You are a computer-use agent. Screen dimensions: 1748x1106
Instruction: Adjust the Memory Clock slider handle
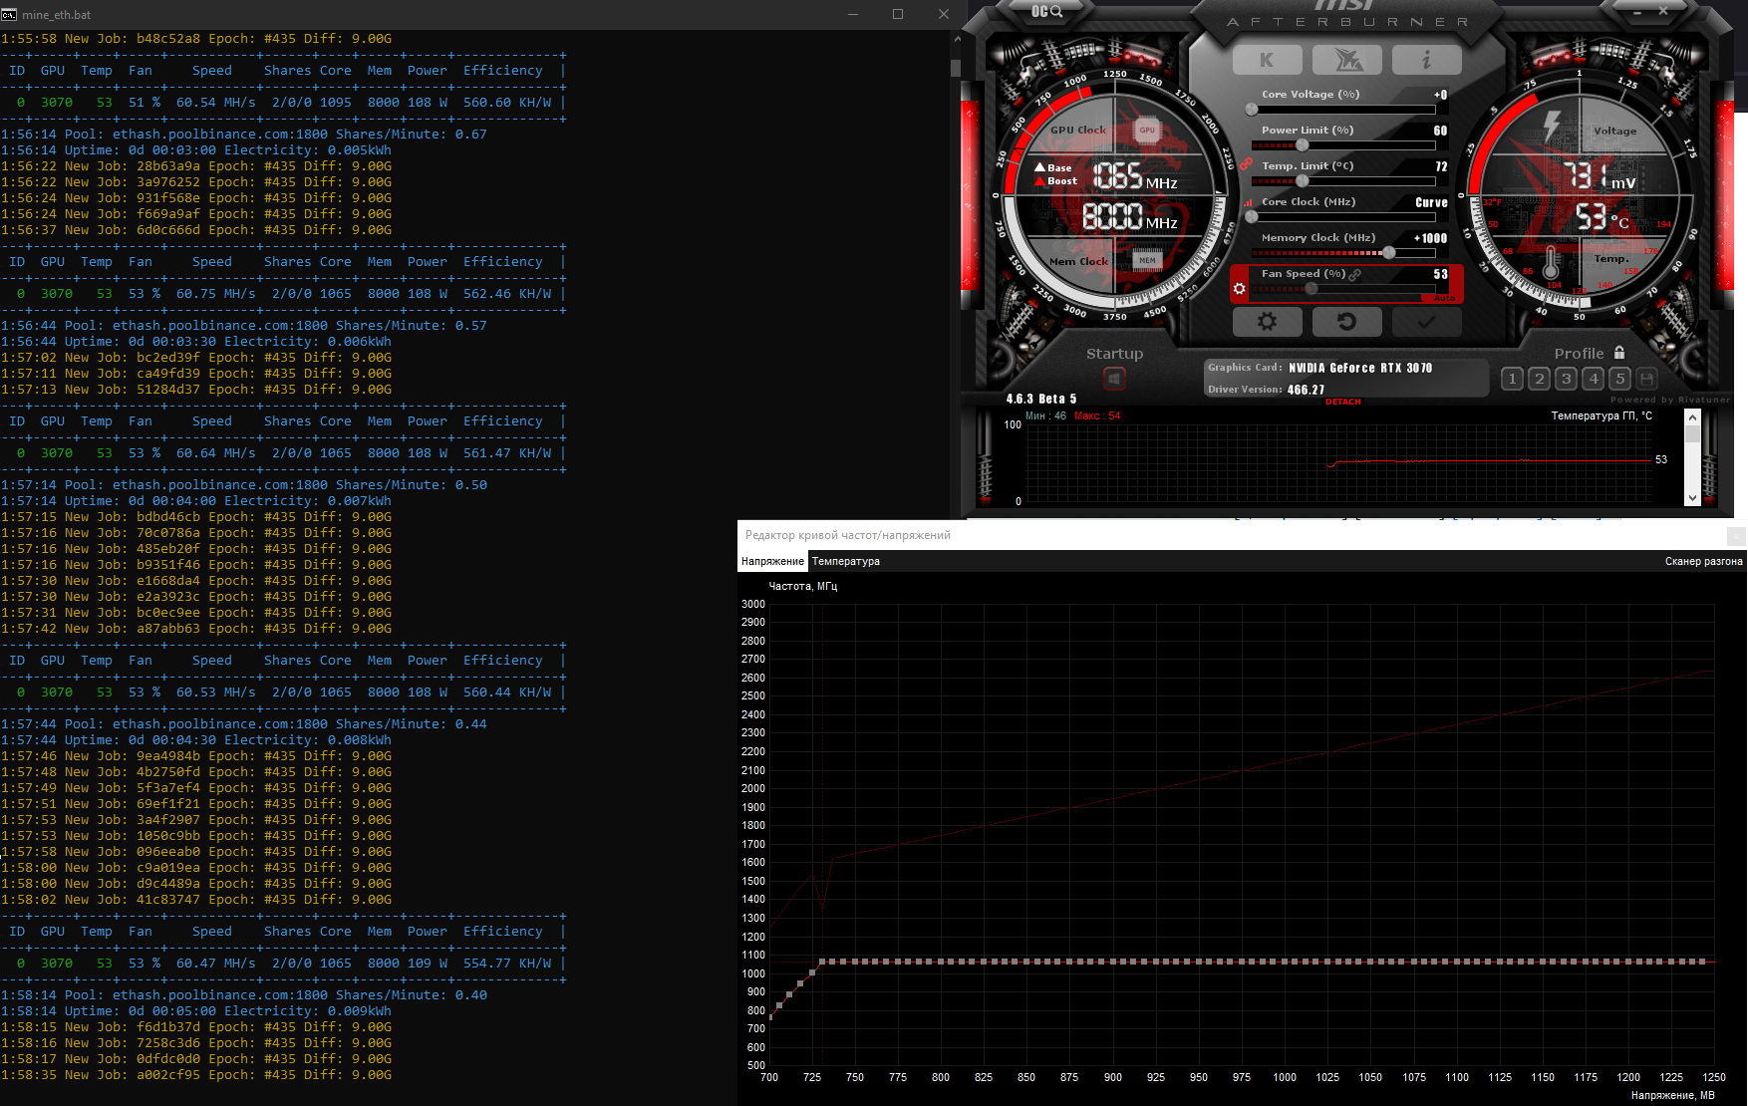1389,253
